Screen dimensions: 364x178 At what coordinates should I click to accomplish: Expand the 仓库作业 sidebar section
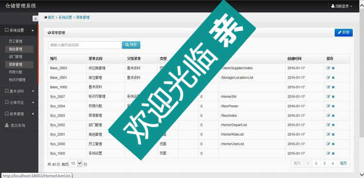tap(19, 102)
